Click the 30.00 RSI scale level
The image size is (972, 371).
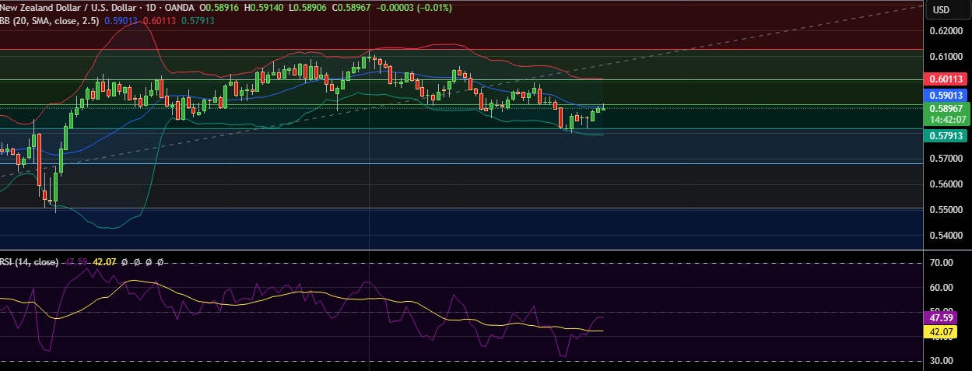pyautogui.click(x=942, y=361)
